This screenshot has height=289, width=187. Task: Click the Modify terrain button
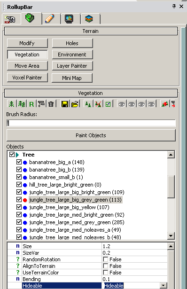27,43
